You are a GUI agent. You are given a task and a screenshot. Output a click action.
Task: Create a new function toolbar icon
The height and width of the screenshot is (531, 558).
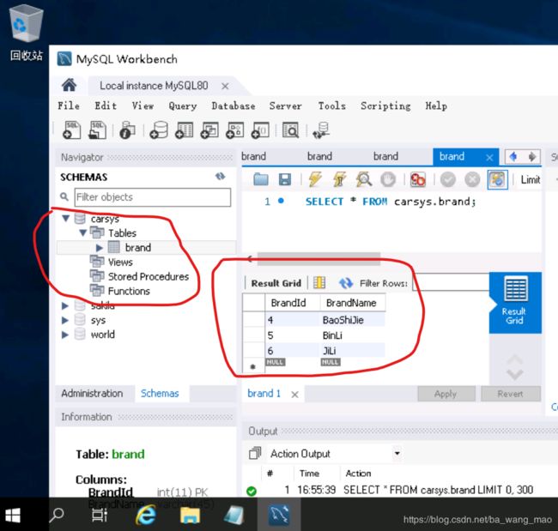coord(260,130)
